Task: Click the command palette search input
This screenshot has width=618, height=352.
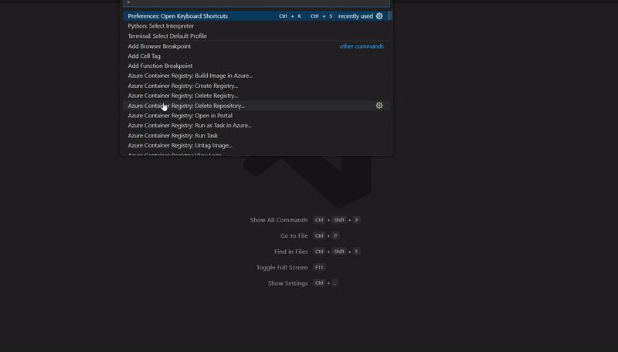Action: coord(256,3)
